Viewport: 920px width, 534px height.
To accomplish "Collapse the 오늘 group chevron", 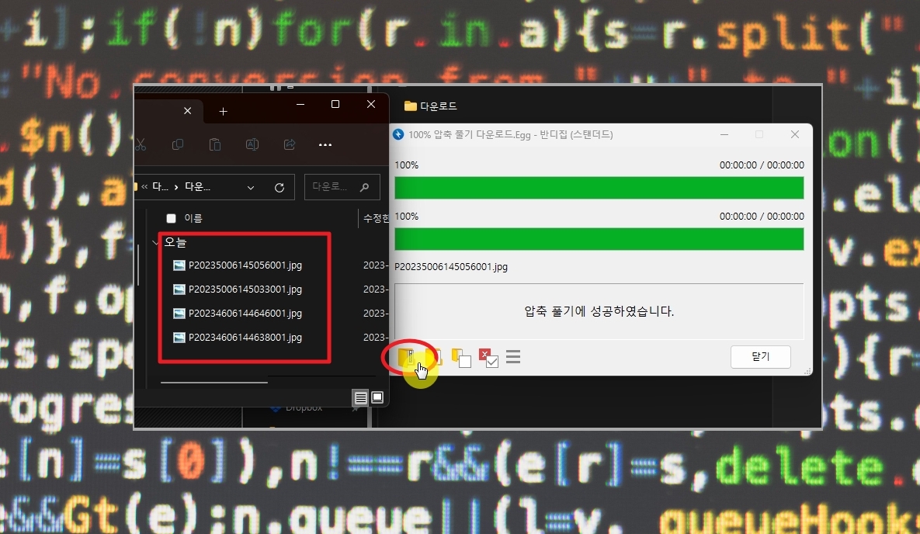I will (155, 241).
